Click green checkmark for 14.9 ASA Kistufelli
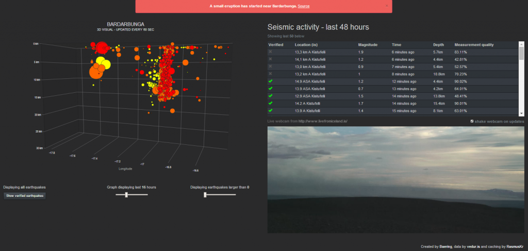This screenshot has height=251, width=528. coord(271,81)
